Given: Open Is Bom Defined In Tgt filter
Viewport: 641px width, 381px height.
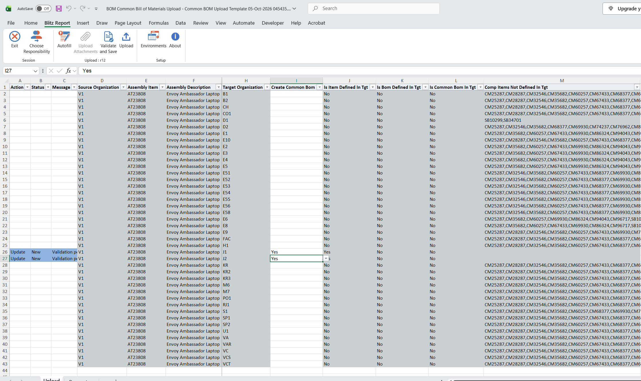Looking at the screenshot, I should pyautogui.click(x=425, y=87).
